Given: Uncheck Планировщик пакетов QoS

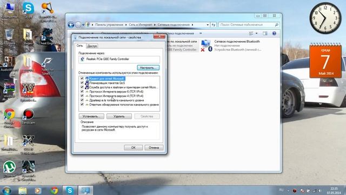Looking at the screenshot, I should pos(82,83).
